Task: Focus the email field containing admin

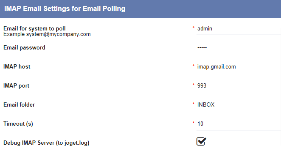Action: click(239, 29)
